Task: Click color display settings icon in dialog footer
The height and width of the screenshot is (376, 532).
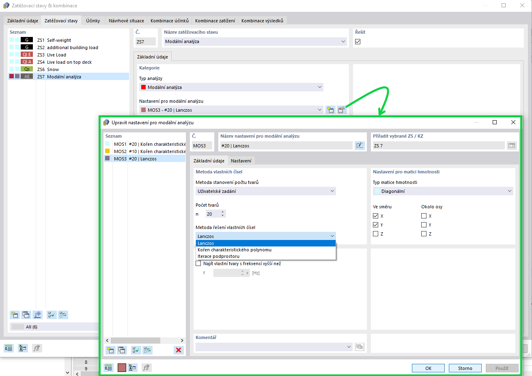Action: pyautogui.click(x=132, y=367)
